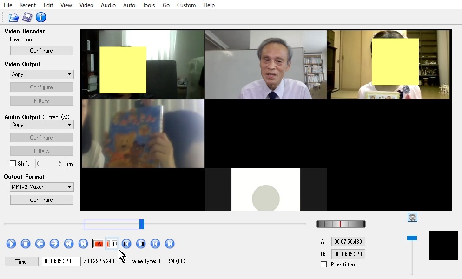Toggle the Play filtered checkbox
The image size is (462, 279).
coord(323,265)
